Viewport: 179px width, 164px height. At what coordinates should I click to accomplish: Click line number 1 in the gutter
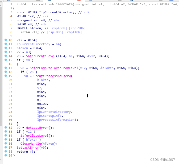click(x=11, y=4)
